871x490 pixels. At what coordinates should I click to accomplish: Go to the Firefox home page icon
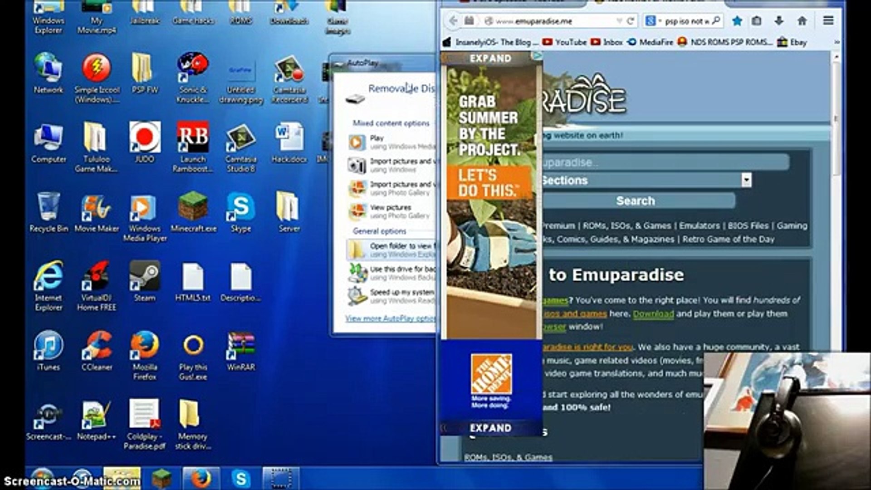point(802,21)
